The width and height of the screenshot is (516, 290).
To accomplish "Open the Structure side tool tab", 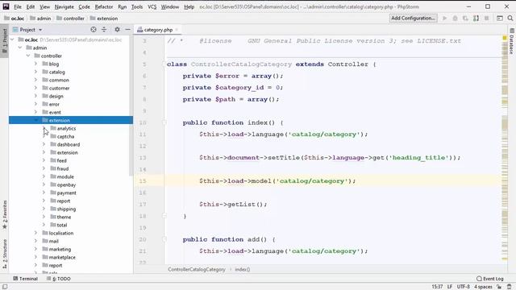I will [x=5, y=254].
